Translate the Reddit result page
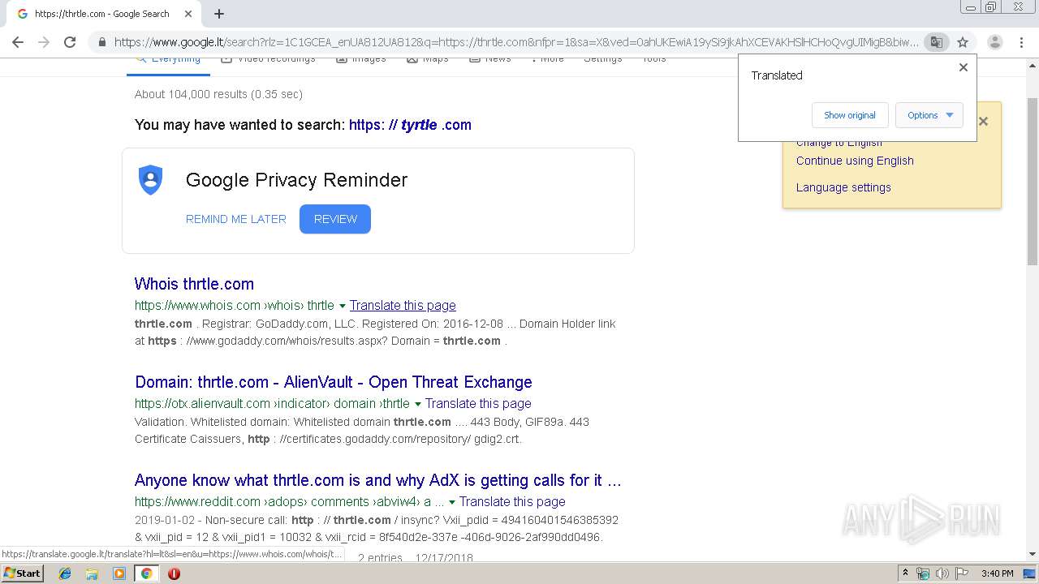 pyautogui.click(x=512, y=502)
